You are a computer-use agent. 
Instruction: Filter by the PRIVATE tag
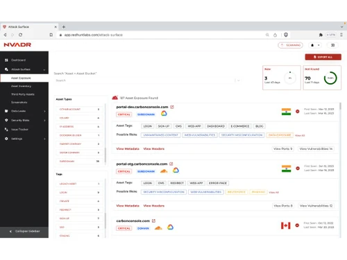[79, 201]
